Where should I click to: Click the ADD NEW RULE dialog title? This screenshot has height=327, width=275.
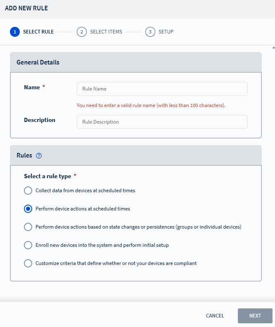(26, 8)
